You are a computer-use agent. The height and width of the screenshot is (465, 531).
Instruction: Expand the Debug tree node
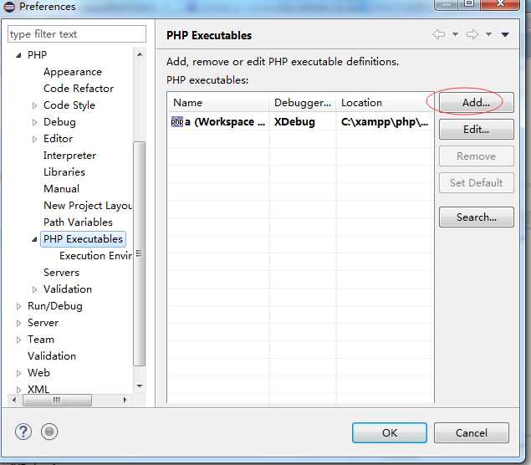[x=34, y=122]
